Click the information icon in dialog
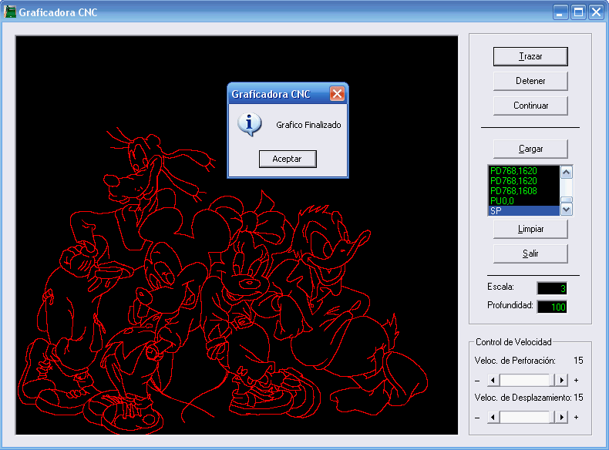609x450 pixels. coord(249,124)
